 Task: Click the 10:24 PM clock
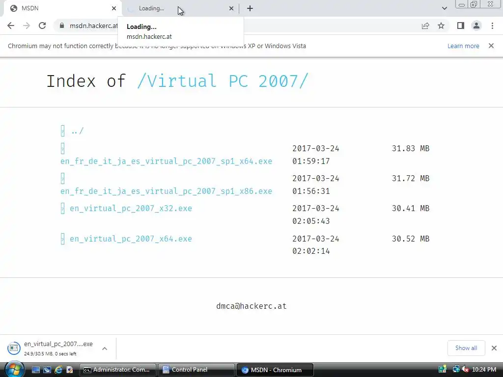click(x=484, y=370)
